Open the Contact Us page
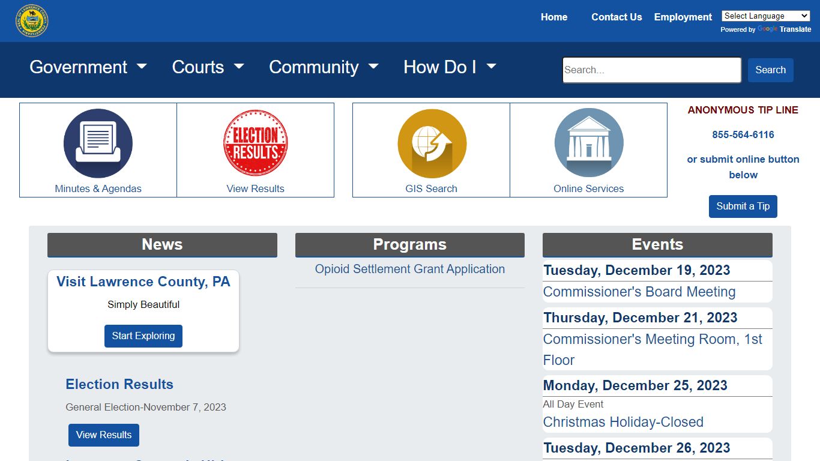The image size is (820, 461). pos(617,17)
